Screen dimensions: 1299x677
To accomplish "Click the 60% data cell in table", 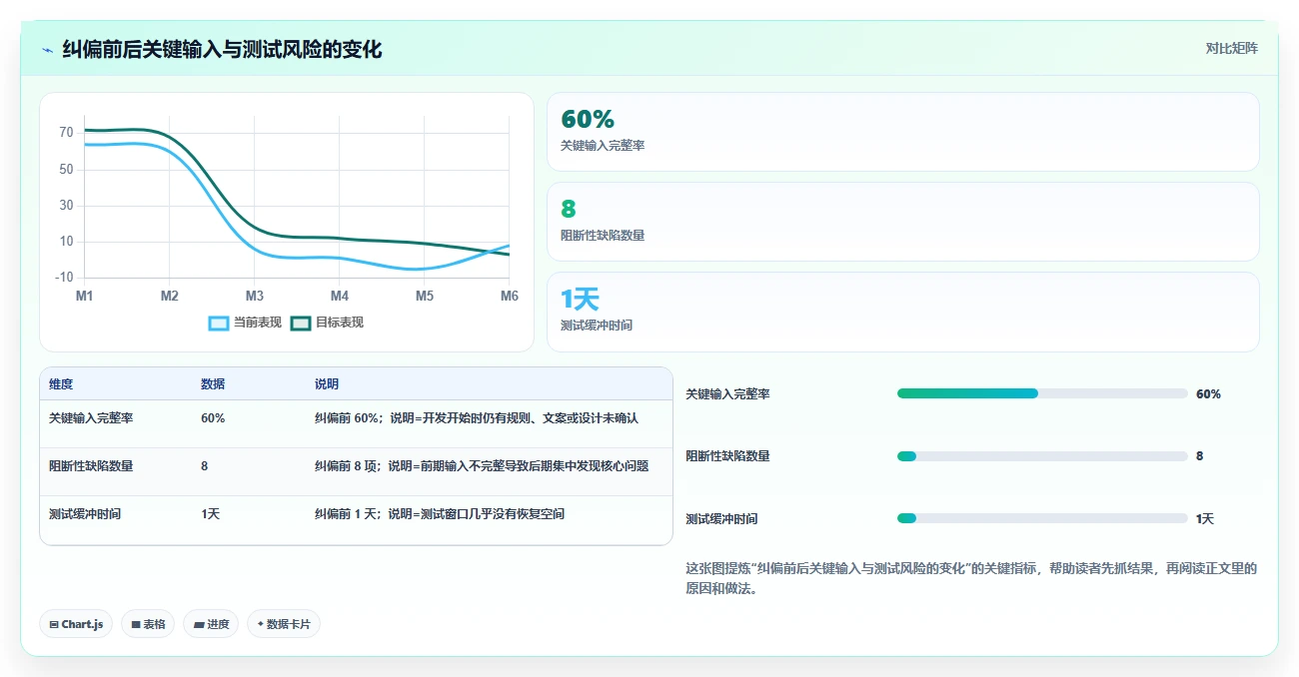I will click(213, 418).
